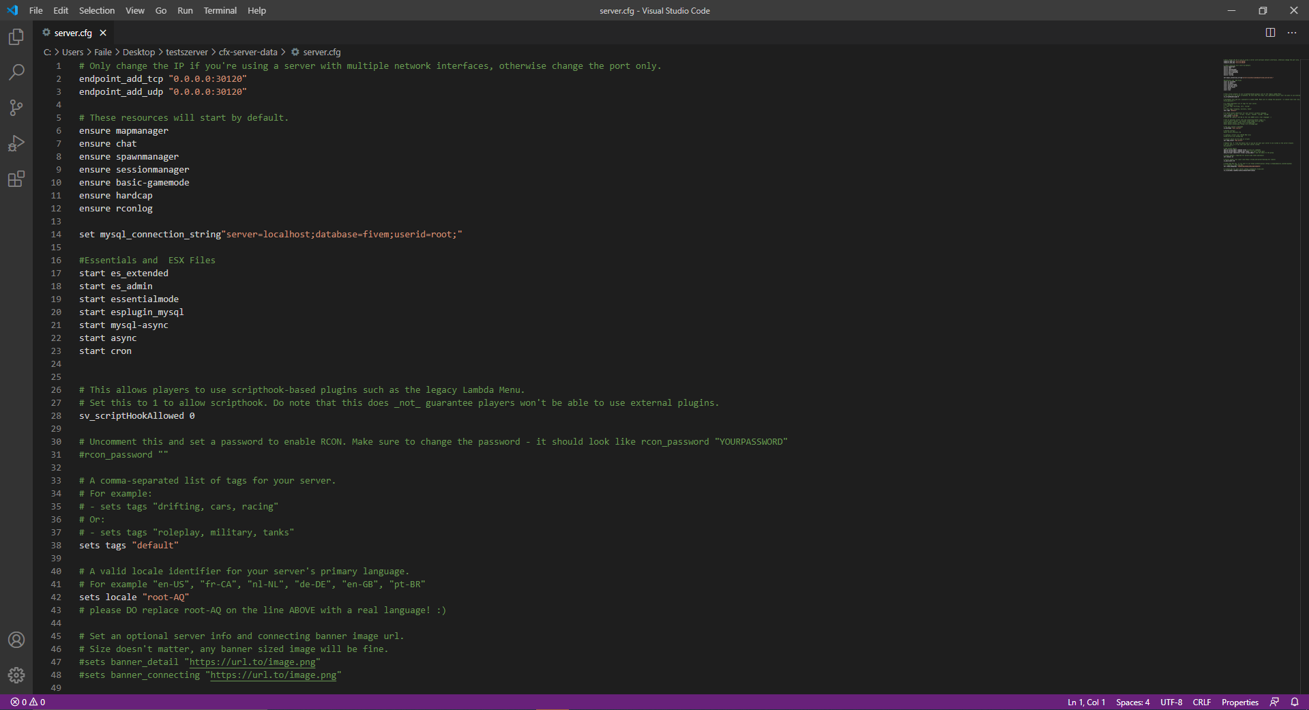The width and height of the screenshot is (1309, 710).
Task: Open the Terminal menu
Action: pos(220,10)
